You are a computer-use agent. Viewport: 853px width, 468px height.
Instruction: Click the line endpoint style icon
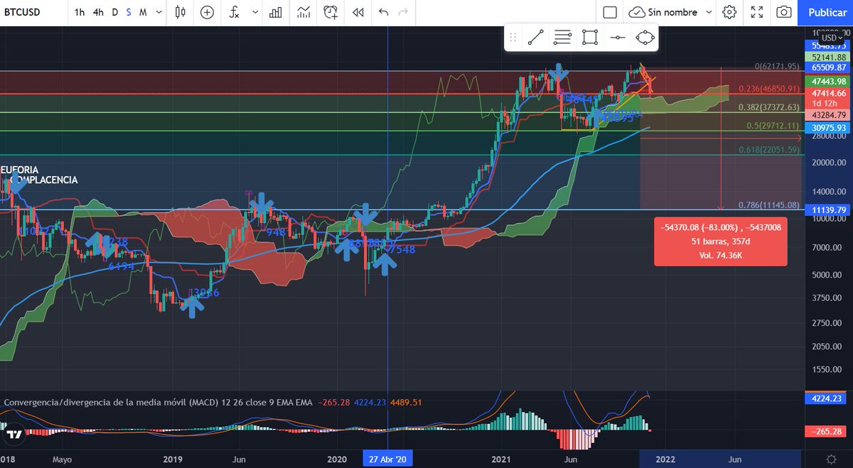click(x=618, y=38)
